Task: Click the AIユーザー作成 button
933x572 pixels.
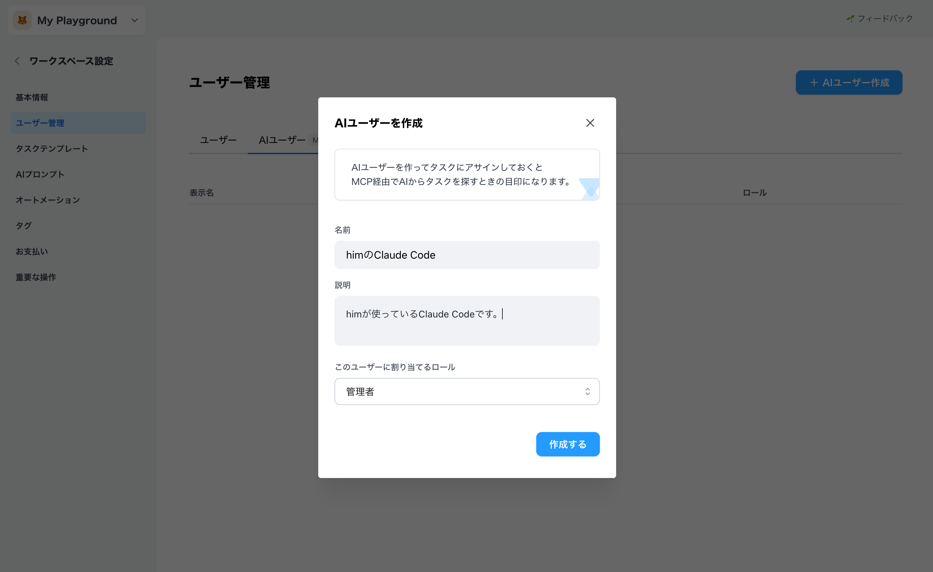Action: pos(849,82)
